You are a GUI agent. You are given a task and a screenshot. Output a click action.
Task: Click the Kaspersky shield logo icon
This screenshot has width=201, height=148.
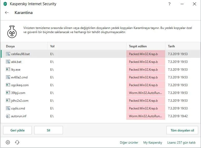(5, 4)
